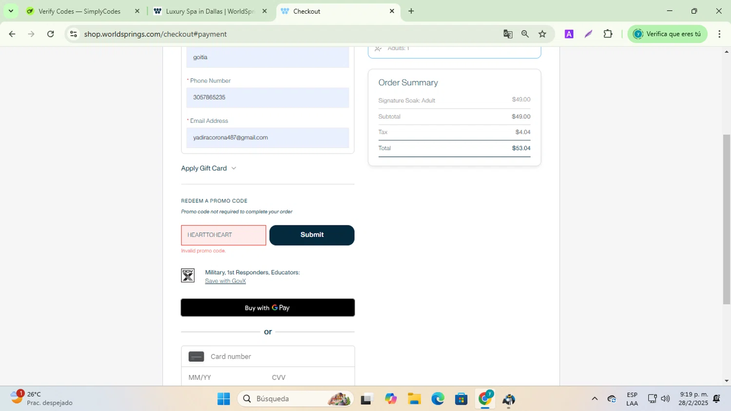Open the clock showing 9:19 p. m.

pos(693,399)
